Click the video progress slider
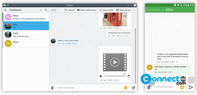Image resolution: width=197 pixels, height=95 pixels. click(x=115, y=76)
